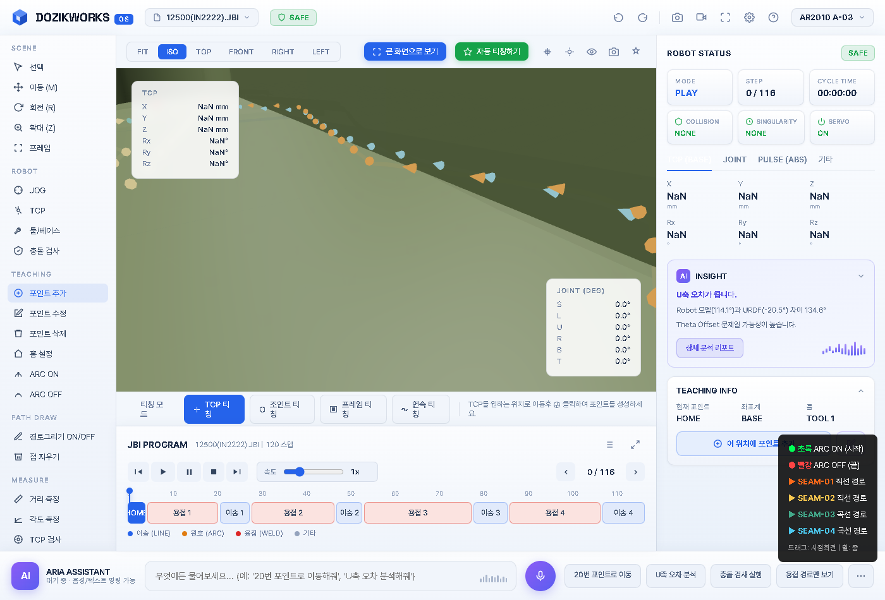The height and width of the screenshot is (600, 885).
Task: Click the 자동 티칭하기 button
Action: 492,52
